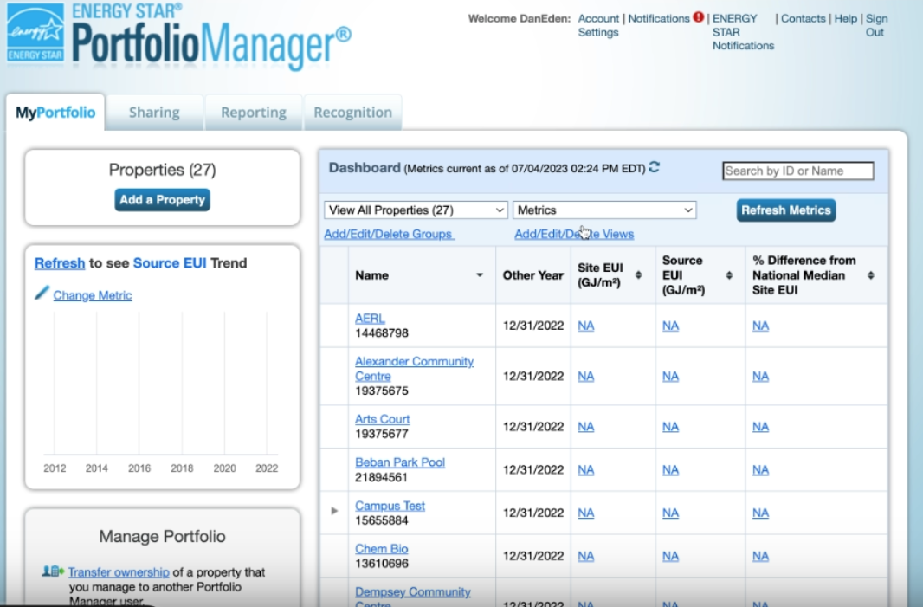Click Arts Court % Difference NA value
The width and height of the screenshot is (923, 607).
click(x=760, y=427)
